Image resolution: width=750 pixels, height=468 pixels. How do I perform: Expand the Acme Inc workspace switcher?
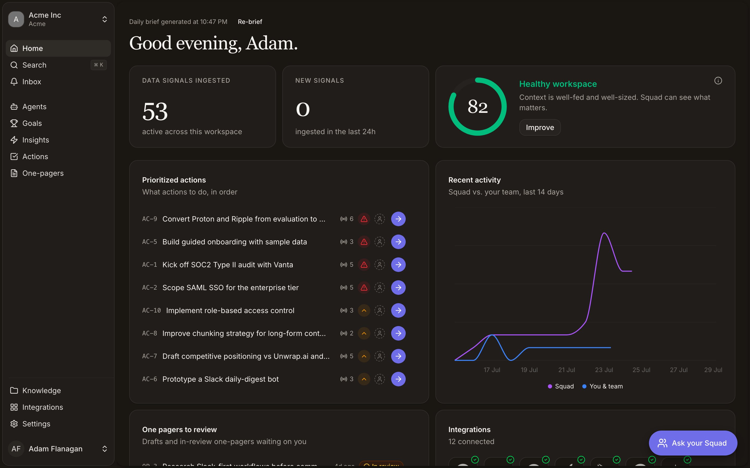coord(58,19)
